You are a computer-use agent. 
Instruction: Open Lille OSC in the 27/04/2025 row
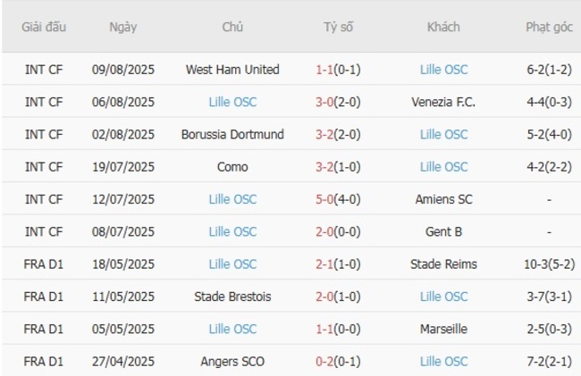[x=443, y=362]
